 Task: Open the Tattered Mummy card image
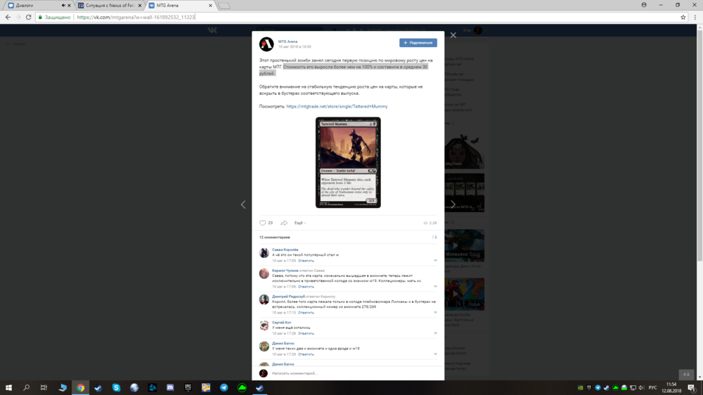pyautogui.click(x=348, y=162)
